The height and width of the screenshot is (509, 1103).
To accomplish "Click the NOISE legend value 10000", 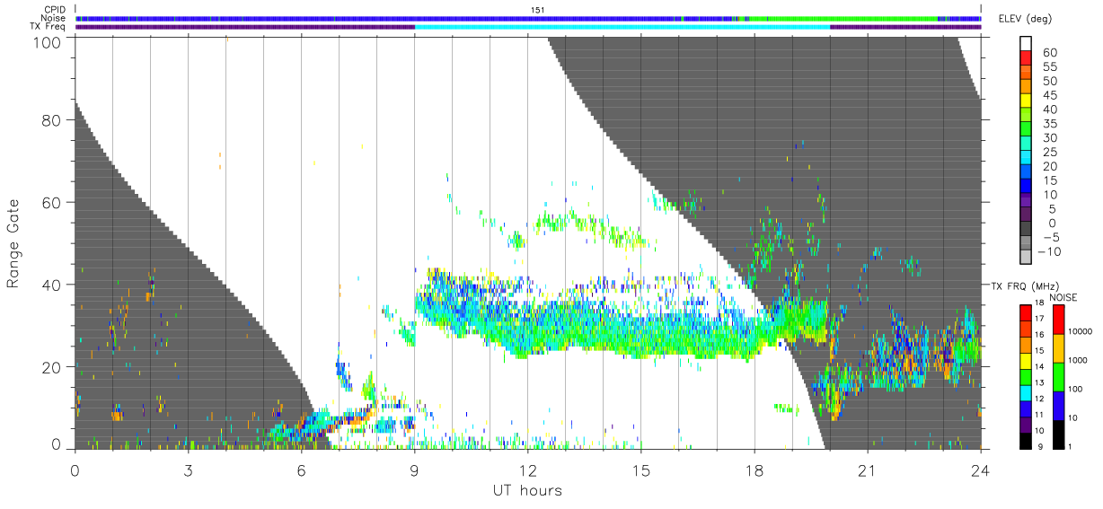I will coord(1079,331).
